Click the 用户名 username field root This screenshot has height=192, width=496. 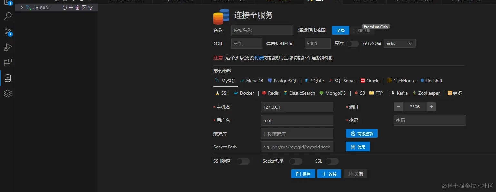pos(297,120)
